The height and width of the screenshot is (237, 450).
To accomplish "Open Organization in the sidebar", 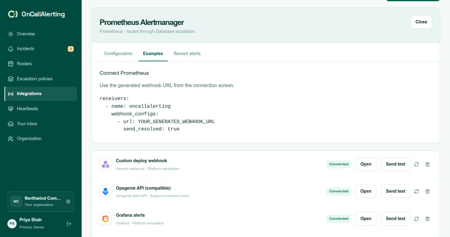I will click(x=41, y=139).
